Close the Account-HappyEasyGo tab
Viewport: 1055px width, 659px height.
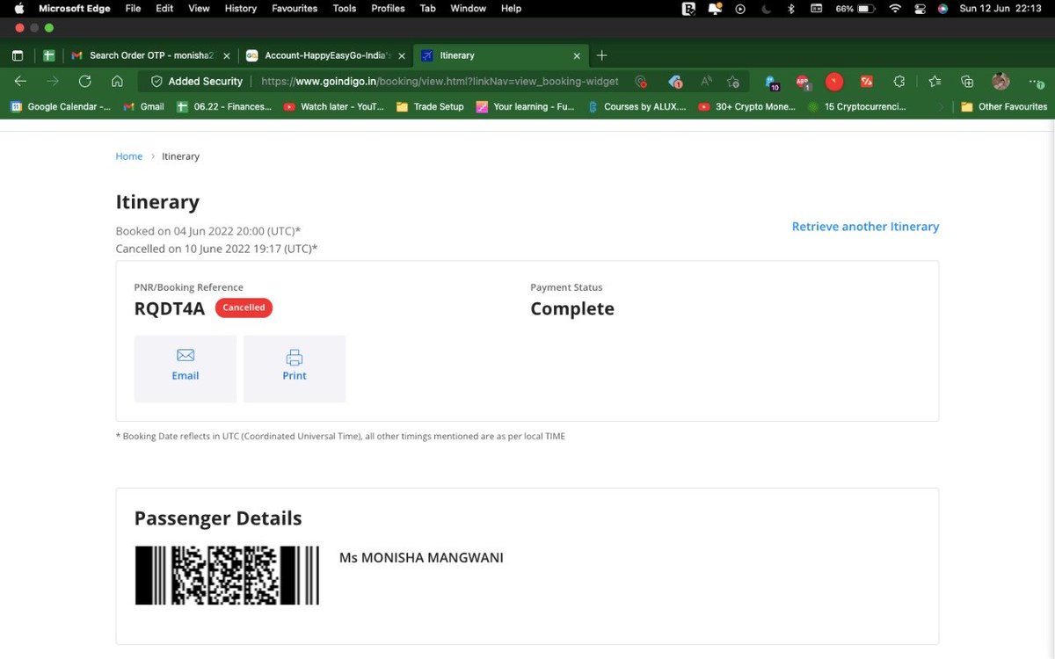click(402, 55)
